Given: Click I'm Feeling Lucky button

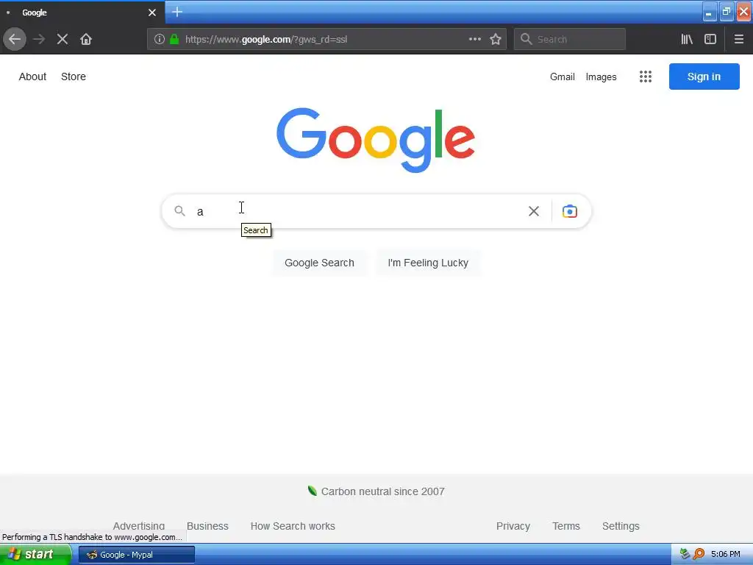Looking at the screenshot, I should (428, 263).
